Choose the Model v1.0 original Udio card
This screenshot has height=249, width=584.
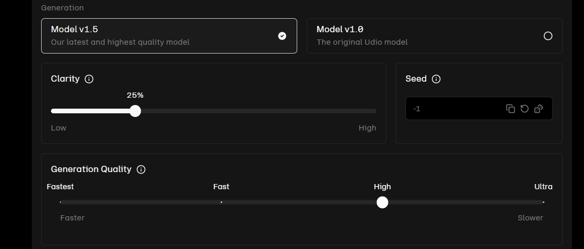pyautogui.click(x=434, y=36)
